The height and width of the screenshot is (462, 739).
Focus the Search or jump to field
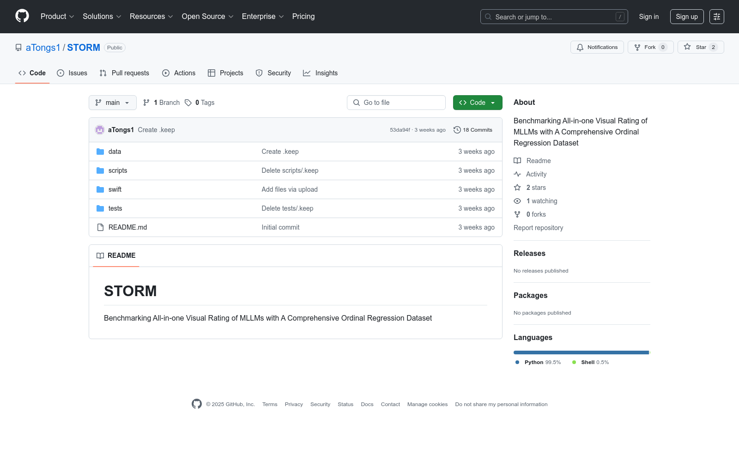(554, 17)
